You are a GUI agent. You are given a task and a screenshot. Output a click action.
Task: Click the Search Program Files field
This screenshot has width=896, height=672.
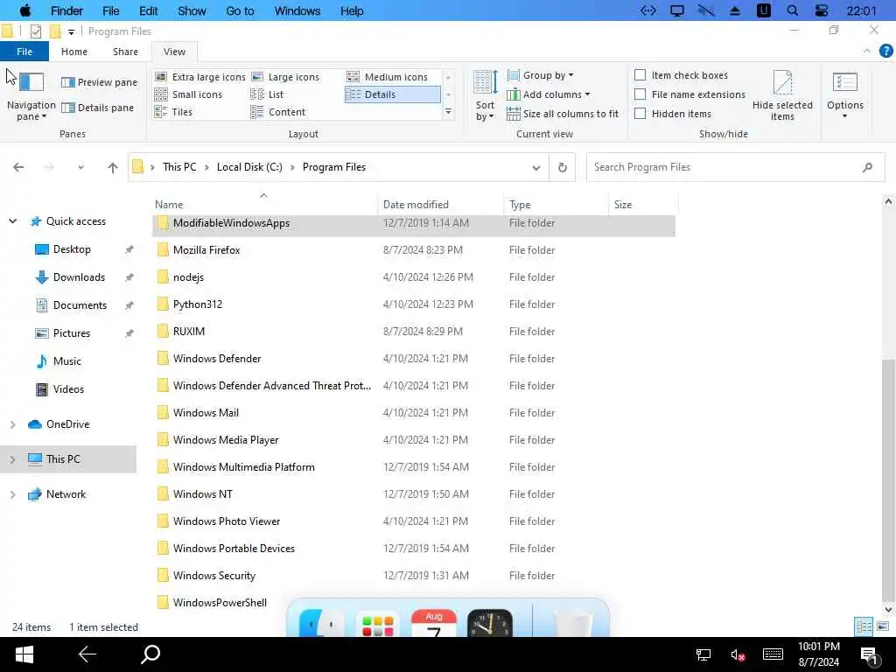coord(735,167)
